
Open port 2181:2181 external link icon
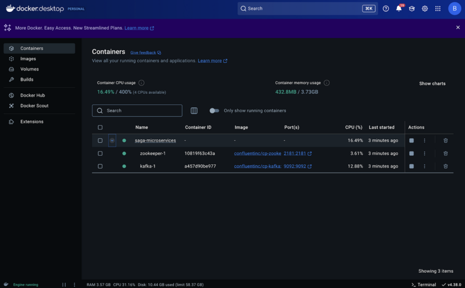tap(310, 154)
